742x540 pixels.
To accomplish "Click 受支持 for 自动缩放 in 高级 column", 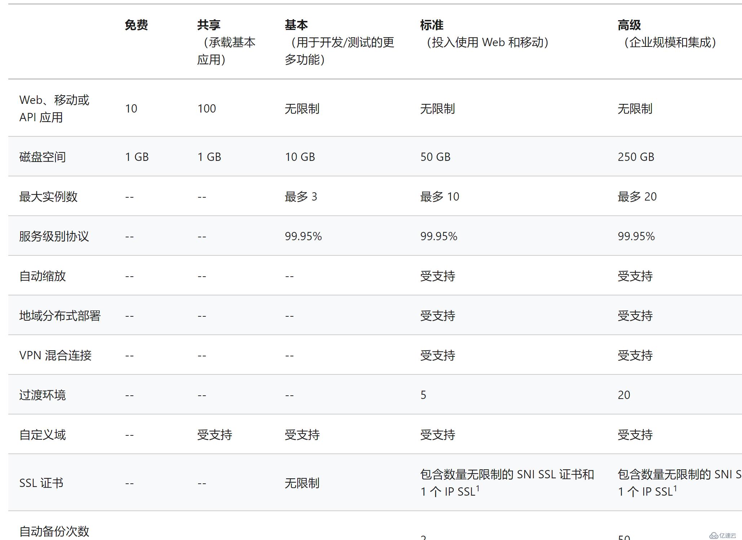I will tap(635, 276).
